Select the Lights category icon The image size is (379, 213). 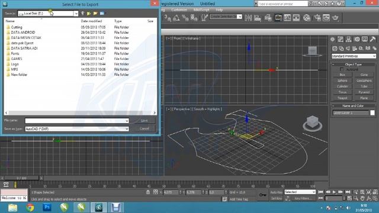point(348,49)
